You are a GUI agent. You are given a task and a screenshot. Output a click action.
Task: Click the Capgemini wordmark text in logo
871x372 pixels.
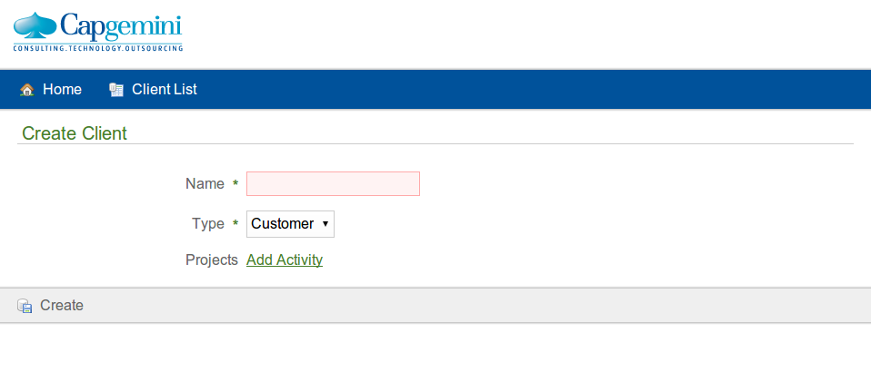(122, 24)
